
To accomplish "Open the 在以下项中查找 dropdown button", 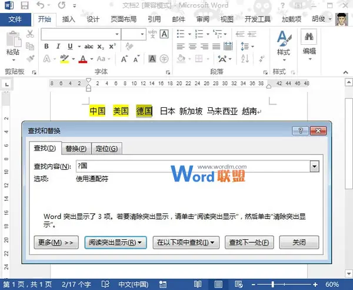I will tap(185, 242).
